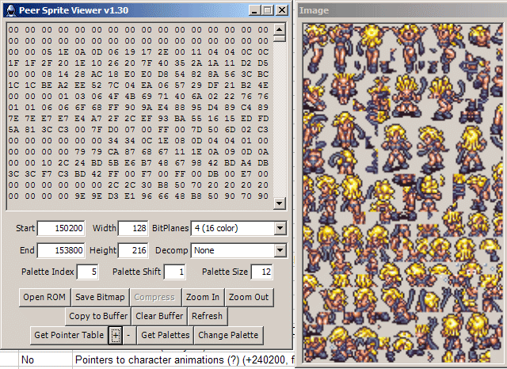Click the Palette Shift input field

(x=175, y=272)
